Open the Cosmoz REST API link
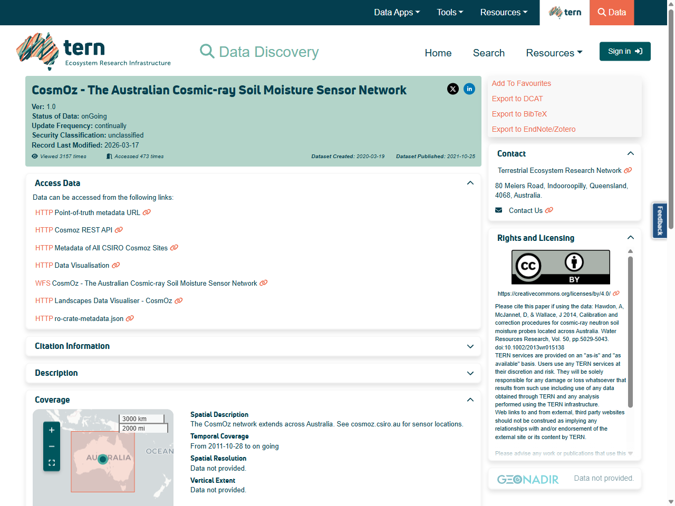 83,230
